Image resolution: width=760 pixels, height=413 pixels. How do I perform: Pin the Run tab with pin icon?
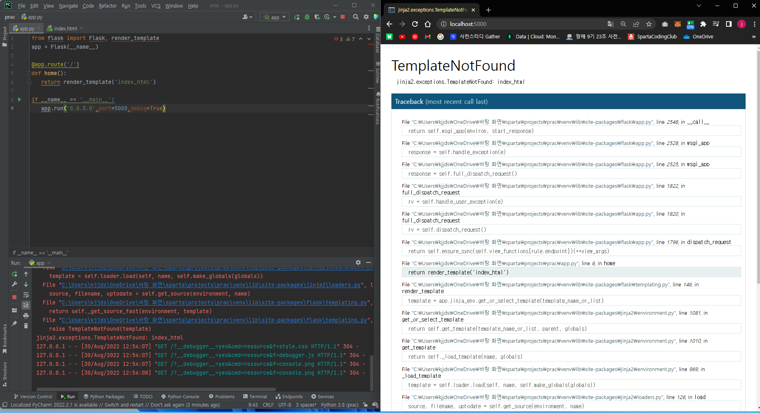coord(14,324)
